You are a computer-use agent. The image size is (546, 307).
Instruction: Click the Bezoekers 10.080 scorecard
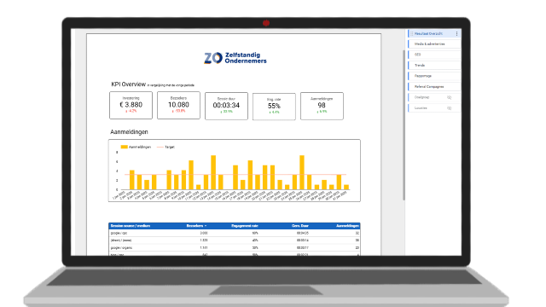178,105
